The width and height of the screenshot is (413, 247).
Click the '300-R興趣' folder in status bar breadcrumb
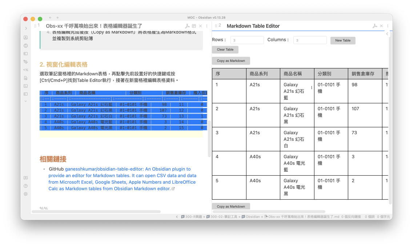pos(192,217)
